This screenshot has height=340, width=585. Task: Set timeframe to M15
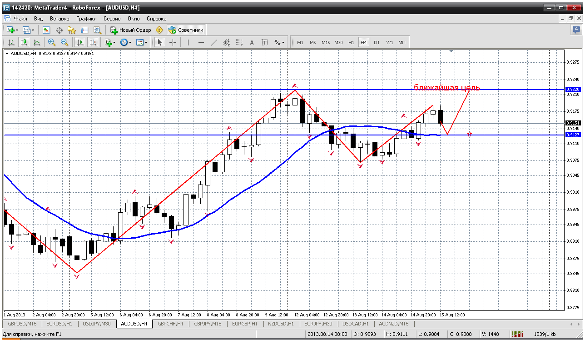[x=326, y=42]
